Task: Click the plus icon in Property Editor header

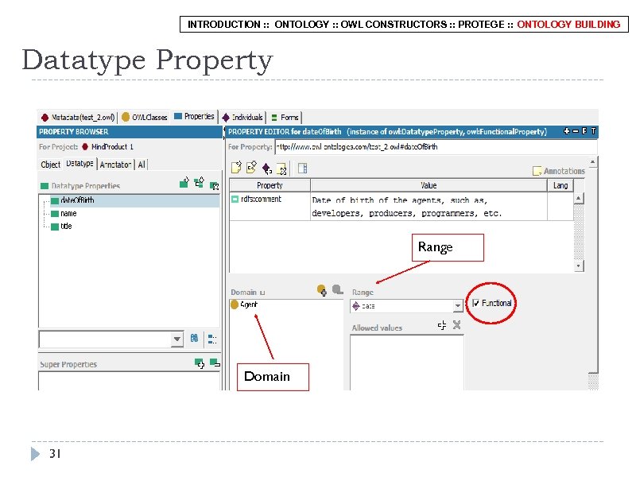Action: pos(567,131)
